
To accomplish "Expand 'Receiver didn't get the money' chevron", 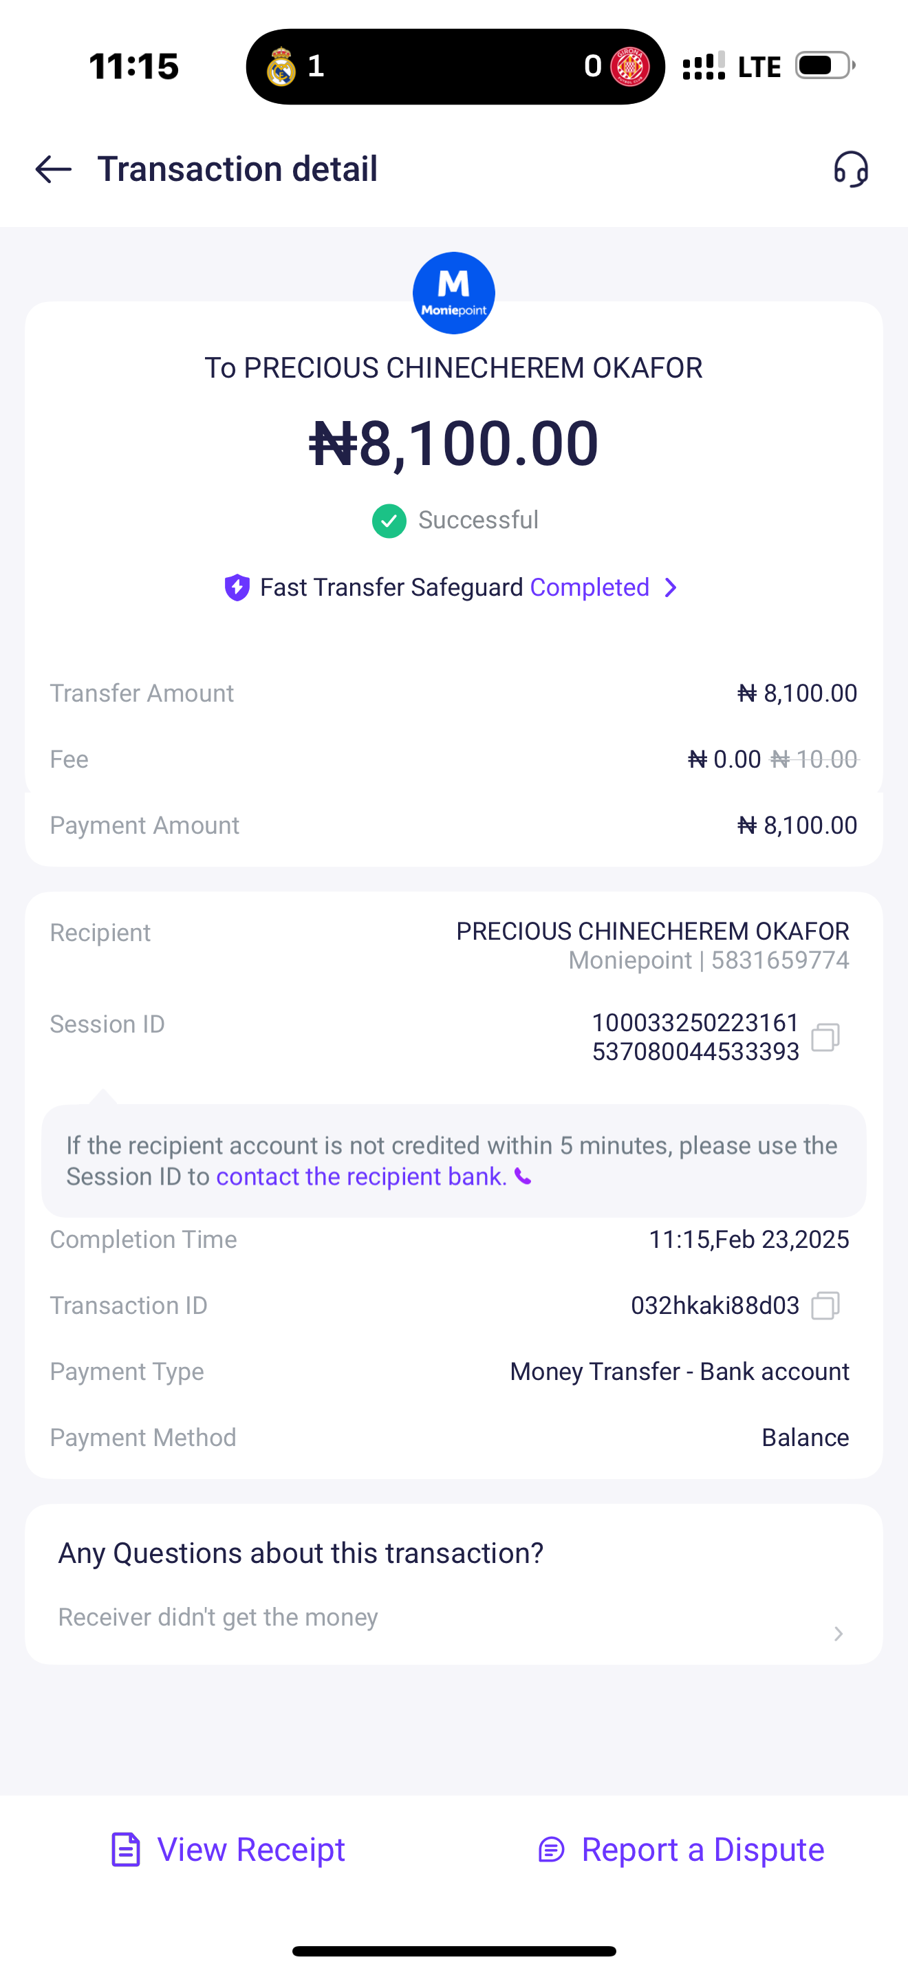I will [839, 1634].
